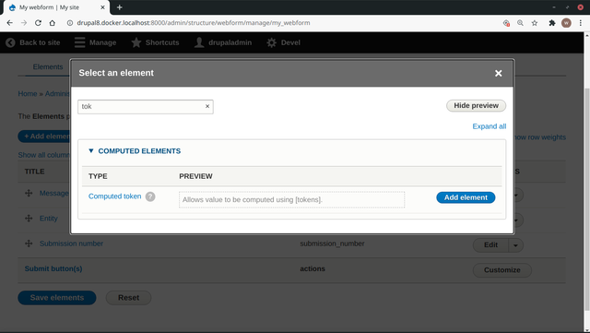Click the TYPE column header
The width and height of the screenshot is (590, 333).
click(x=98, y=176)
